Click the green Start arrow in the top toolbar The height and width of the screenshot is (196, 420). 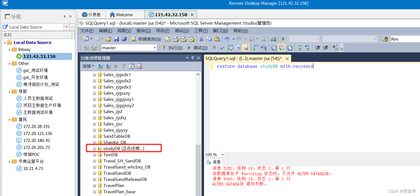[283, 39]
